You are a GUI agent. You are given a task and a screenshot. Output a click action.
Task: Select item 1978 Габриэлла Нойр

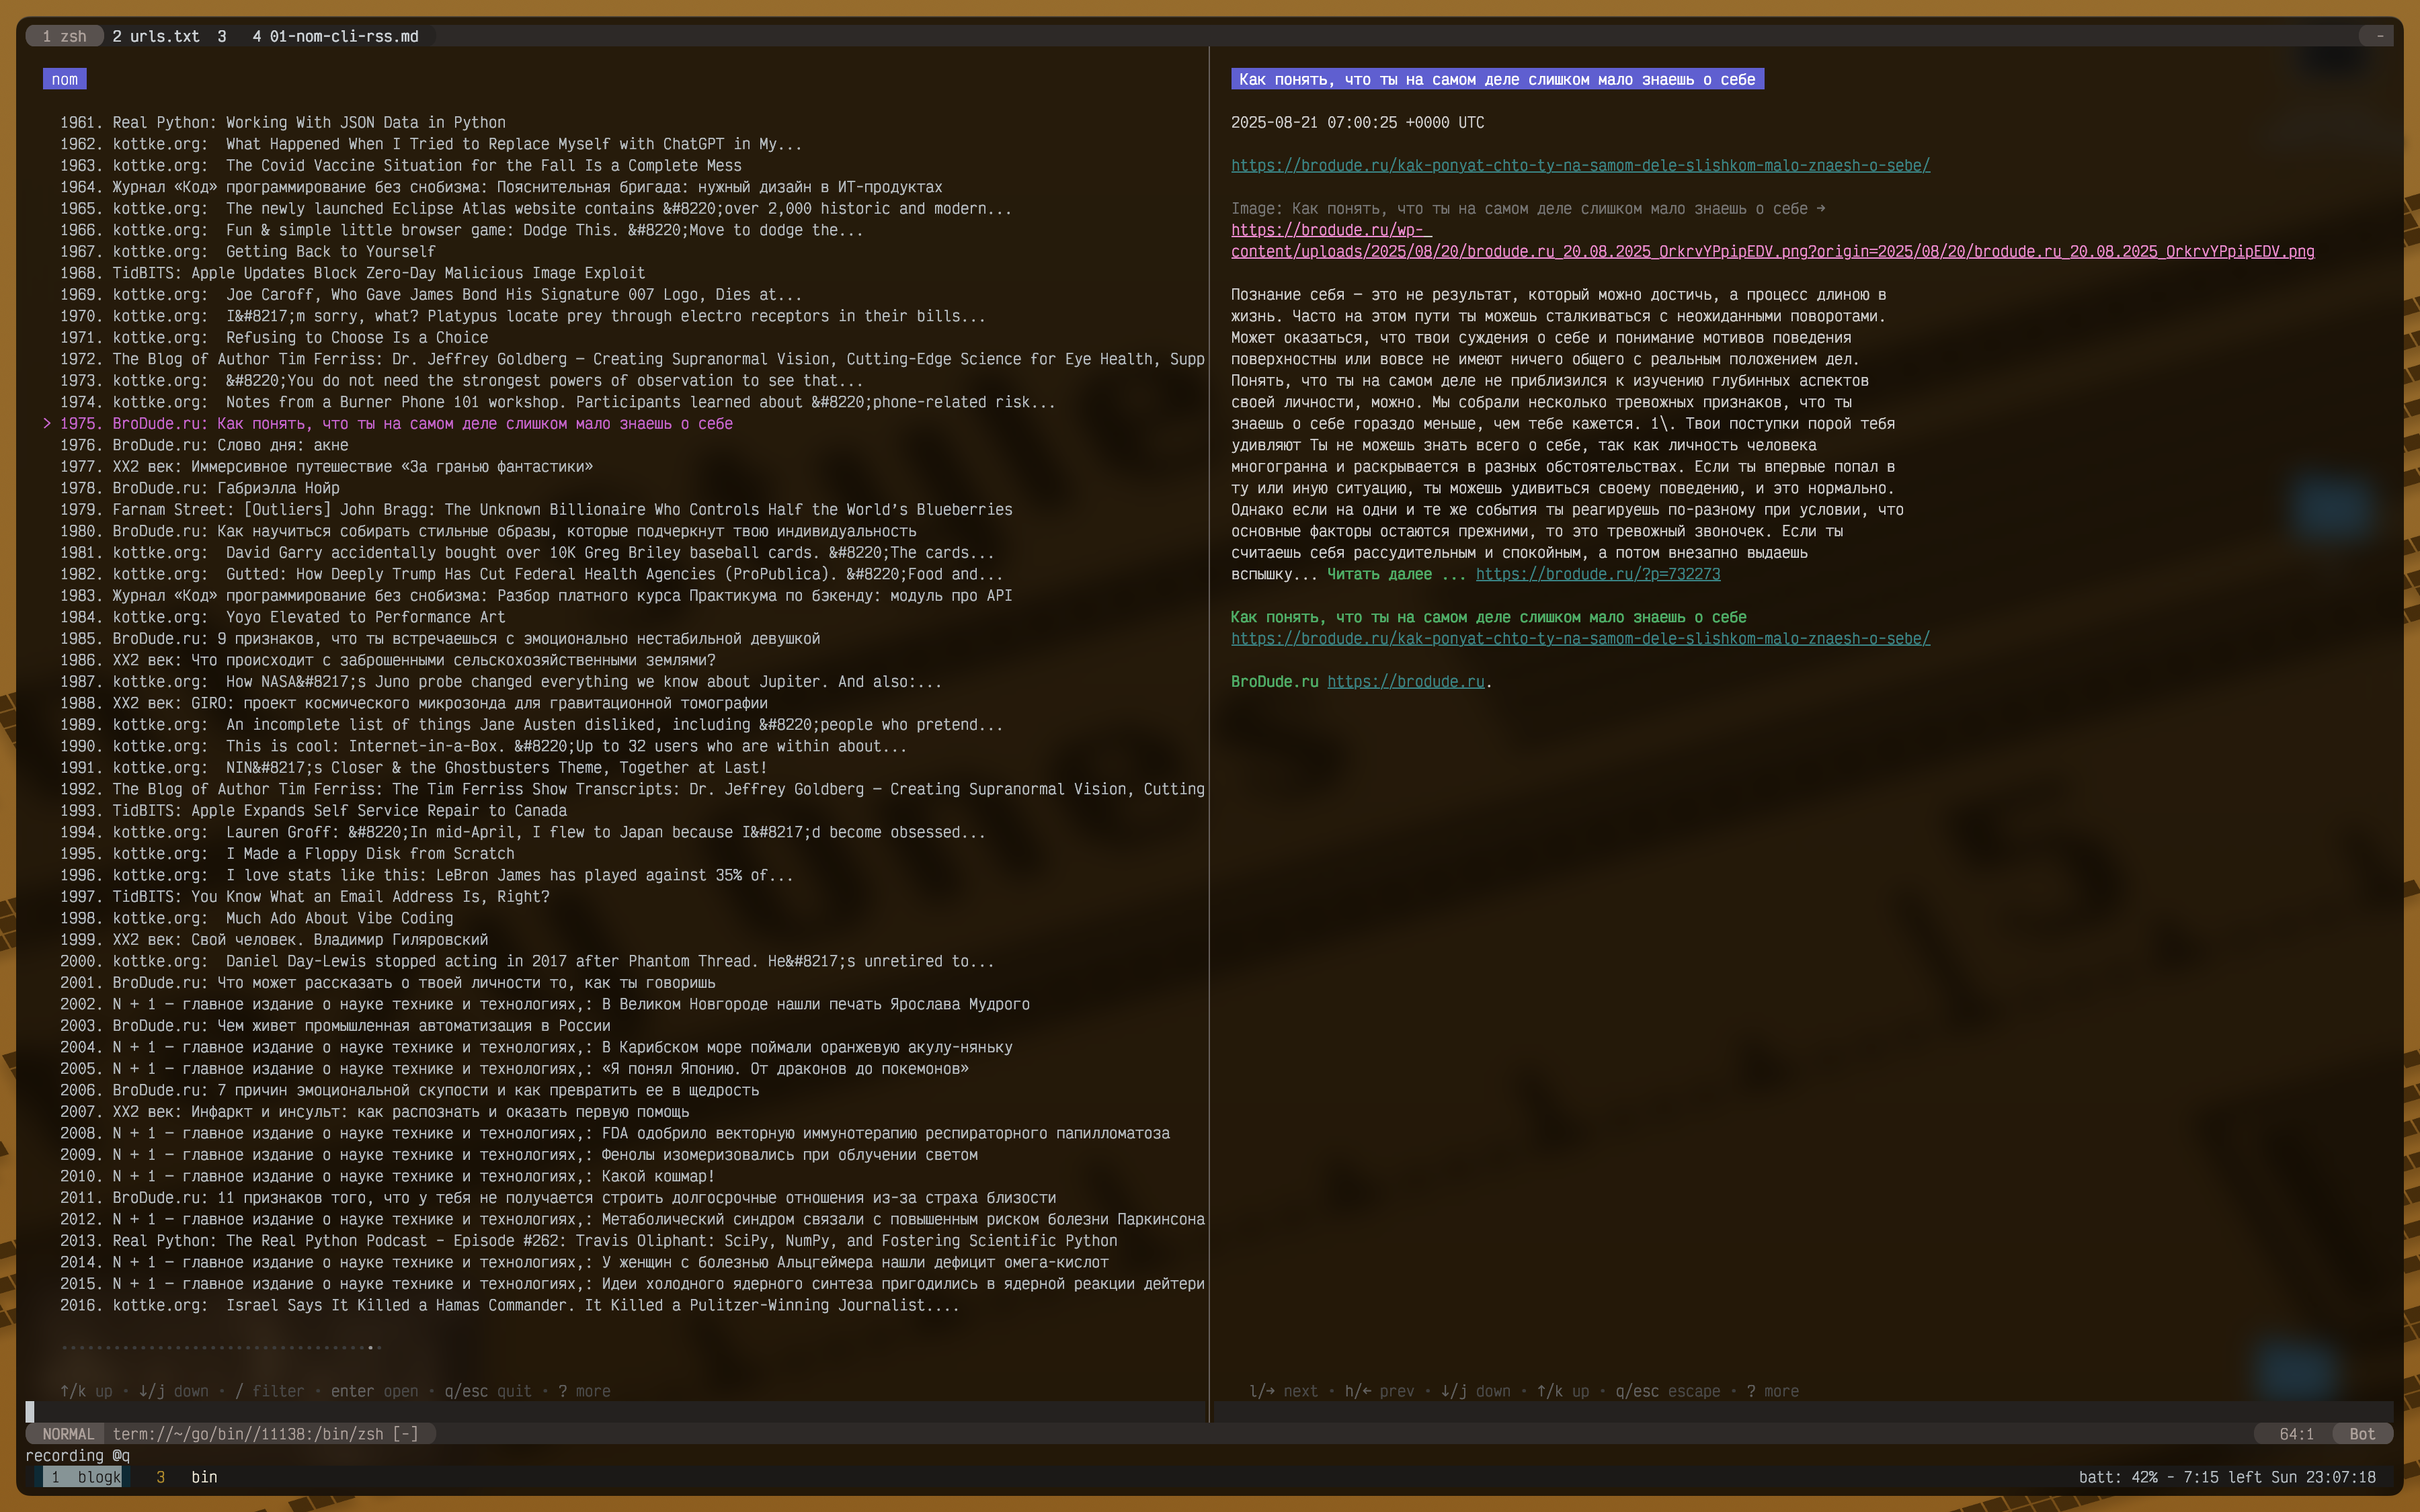200,488
